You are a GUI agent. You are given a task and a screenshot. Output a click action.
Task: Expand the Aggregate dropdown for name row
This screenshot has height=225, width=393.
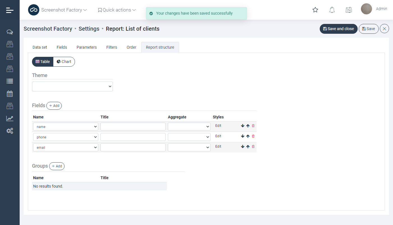click(189, 127)
